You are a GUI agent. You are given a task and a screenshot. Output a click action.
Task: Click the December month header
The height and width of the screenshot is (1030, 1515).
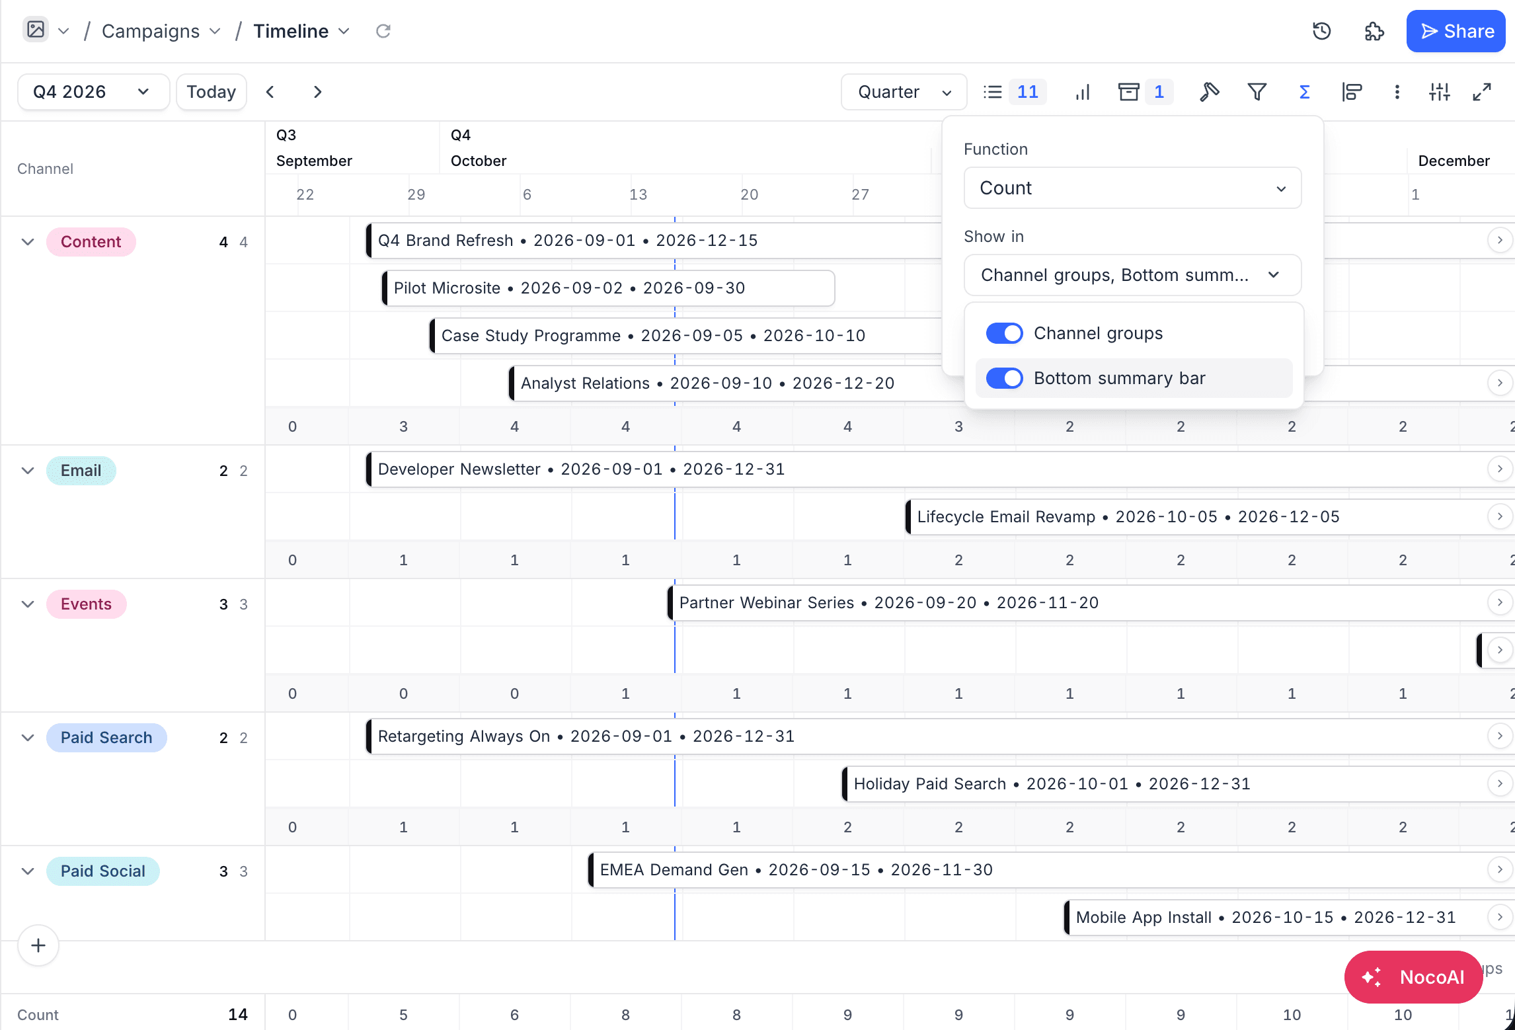pyautogui.click(x=1454, y=161)
